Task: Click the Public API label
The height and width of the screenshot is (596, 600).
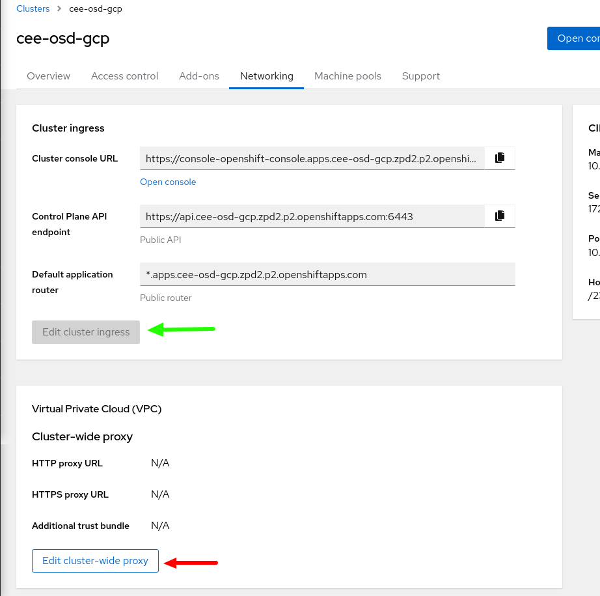Action: [x=160, y=240]
